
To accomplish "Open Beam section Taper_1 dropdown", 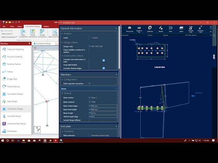I will pyautogui.click(x=103, y=97).
